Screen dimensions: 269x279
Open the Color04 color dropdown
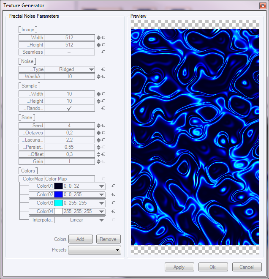101,211
